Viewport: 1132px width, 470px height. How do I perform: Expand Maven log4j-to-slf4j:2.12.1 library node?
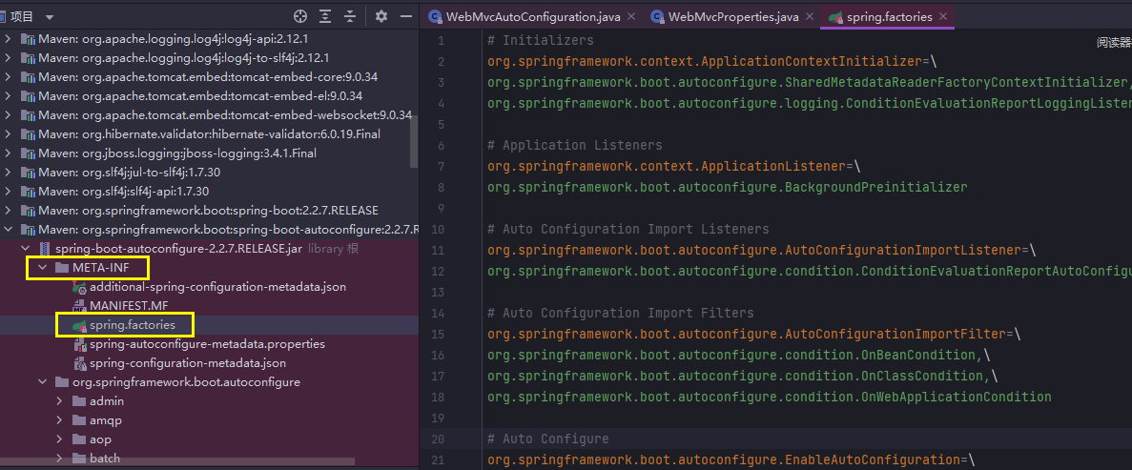coord(8,57)
